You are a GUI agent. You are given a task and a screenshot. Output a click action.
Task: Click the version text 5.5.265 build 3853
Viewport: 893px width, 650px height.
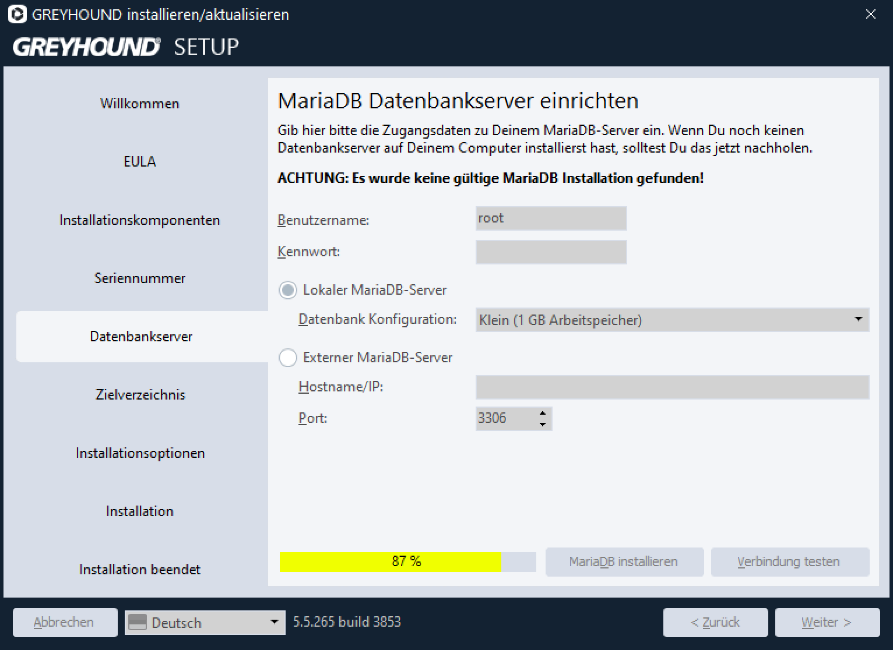click(x=347, y=622)
